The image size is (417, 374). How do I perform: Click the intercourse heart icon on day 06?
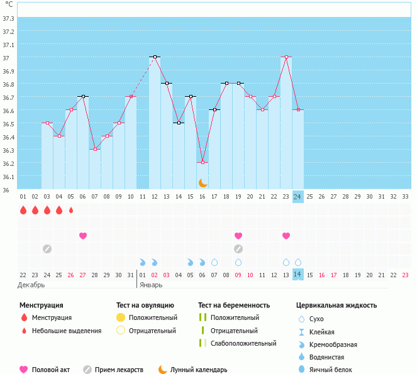(83, 236)
